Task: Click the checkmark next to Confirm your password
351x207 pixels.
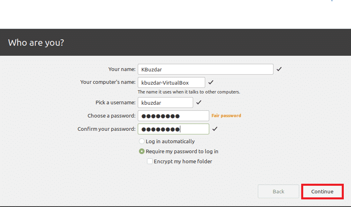Action: click(215, 129)
